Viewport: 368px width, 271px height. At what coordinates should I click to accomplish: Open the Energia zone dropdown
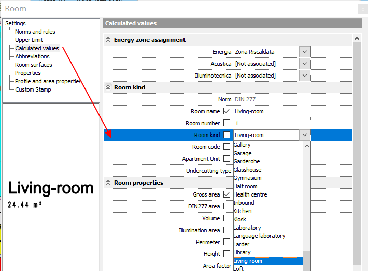(x=305, y=52)
